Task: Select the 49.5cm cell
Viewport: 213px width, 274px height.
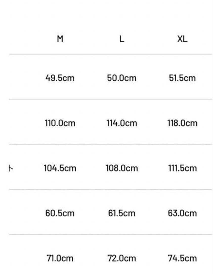Action: coord(60,78)
